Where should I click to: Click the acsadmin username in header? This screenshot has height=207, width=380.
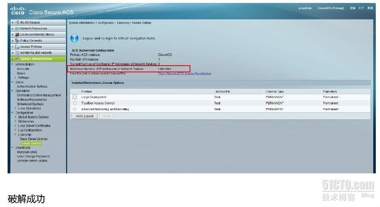point(305,8)
